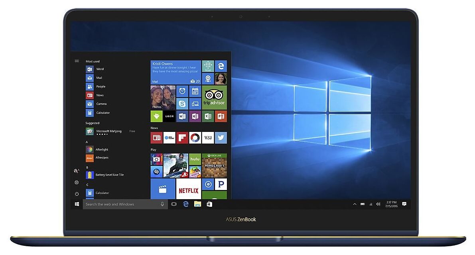
Task: Open the Calendar tile
Action: [x=195, y=91]
